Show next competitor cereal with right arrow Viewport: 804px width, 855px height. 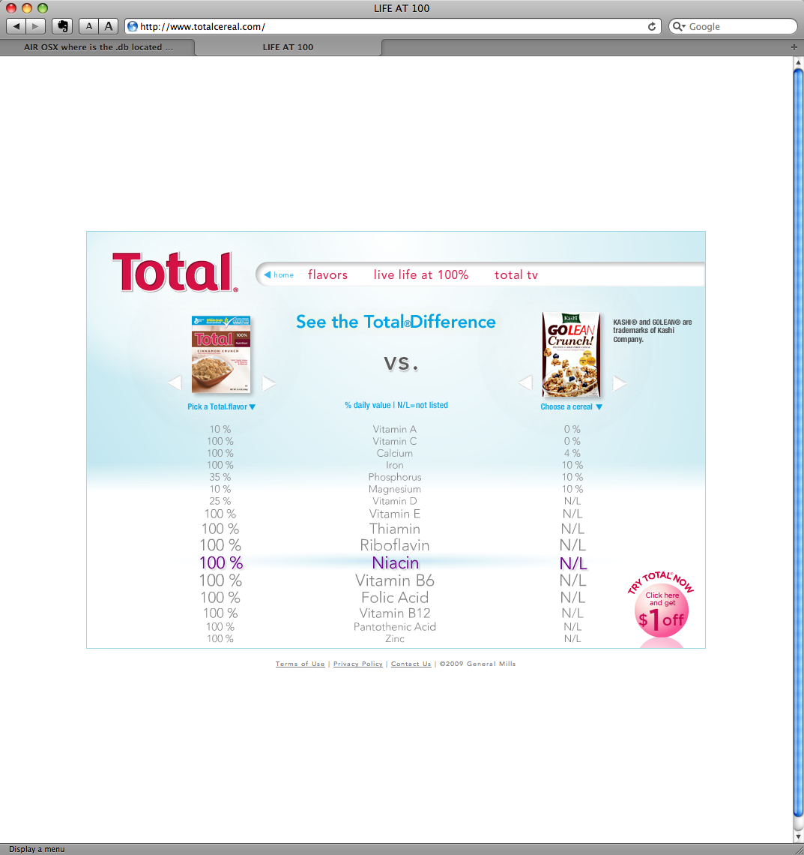pos(620,382)
